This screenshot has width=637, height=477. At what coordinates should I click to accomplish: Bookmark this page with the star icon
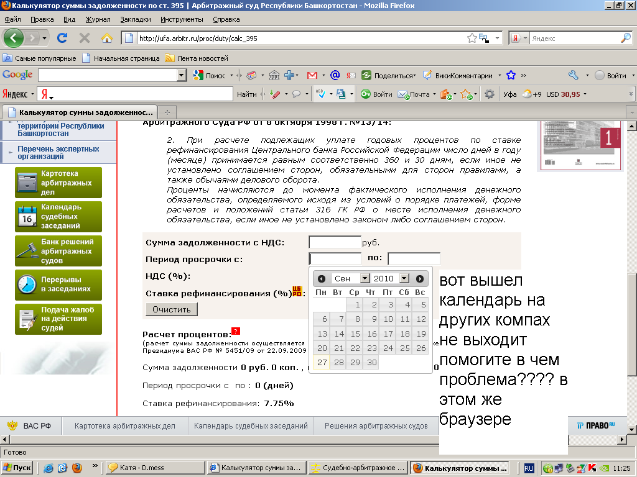click(472, 38)
